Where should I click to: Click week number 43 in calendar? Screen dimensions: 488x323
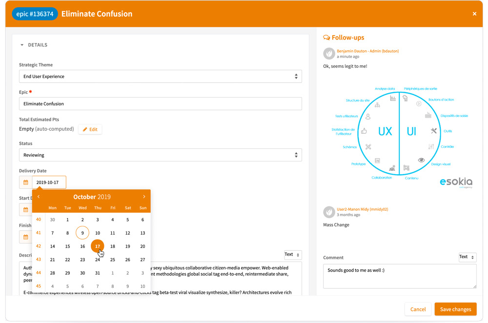[x=38, y=259]
